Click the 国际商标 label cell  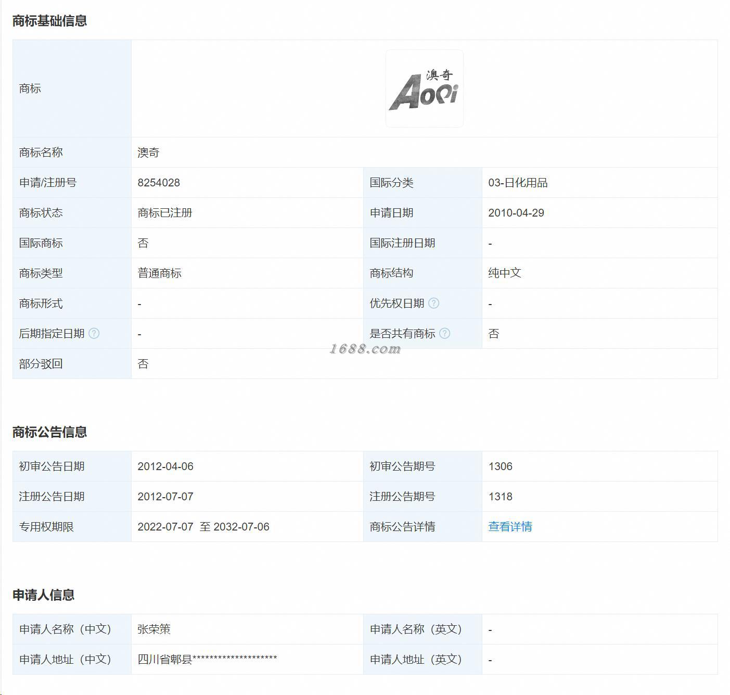point(72,243)
